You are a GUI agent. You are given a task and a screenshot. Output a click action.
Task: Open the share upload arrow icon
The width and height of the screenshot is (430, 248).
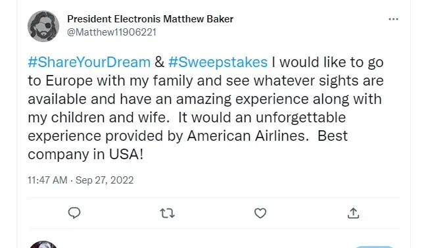[353, 213]
